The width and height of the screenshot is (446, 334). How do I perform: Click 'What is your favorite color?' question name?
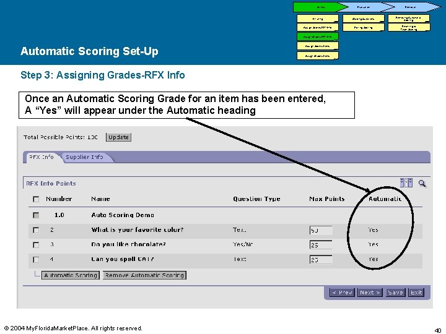pyautogui.click(x=138, y=229)
